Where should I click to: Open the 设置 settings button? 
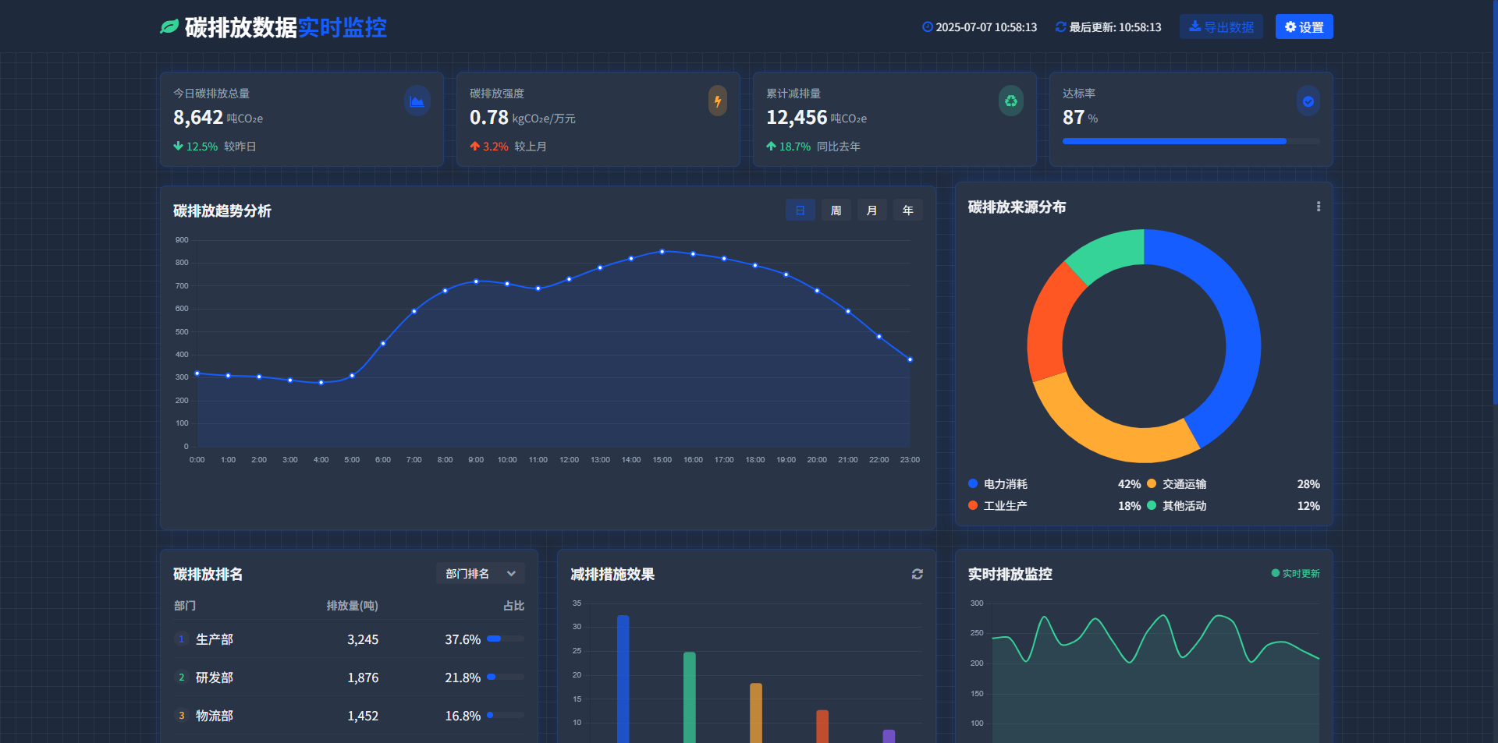click(x=1304, y=27)
